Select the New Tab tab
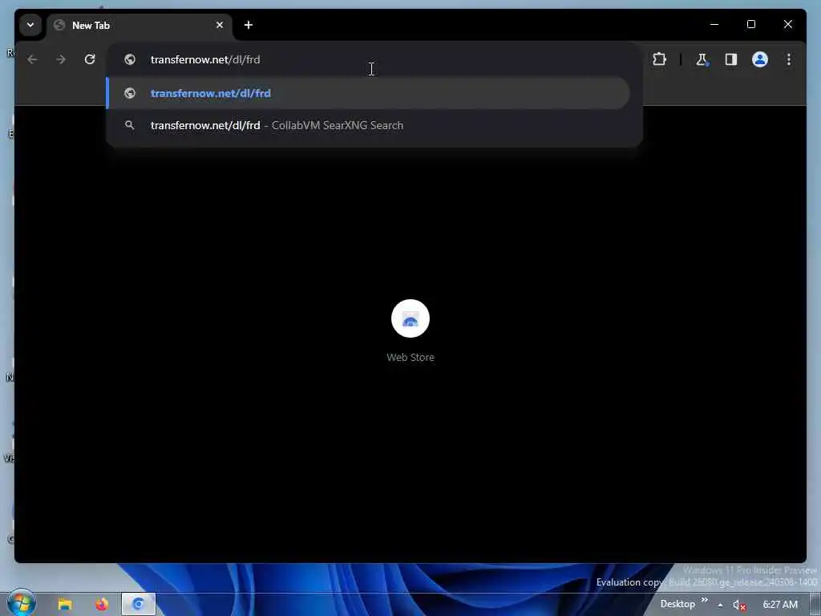The width and height of the screenshot is (821, 616). pyautogui.click(x=140, y=25)
